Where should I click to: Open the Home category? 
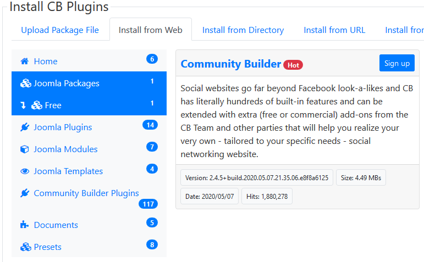(x=89, y=61)
